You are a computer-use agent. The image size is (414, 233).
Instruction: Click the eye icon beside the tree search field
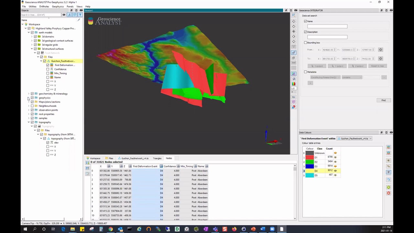(x=64, y=15)
